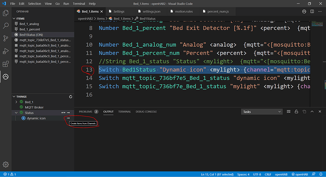Screen dimensions: 326x177
Task: Show the Debug Console panel tab
Action: pos(146,112)
